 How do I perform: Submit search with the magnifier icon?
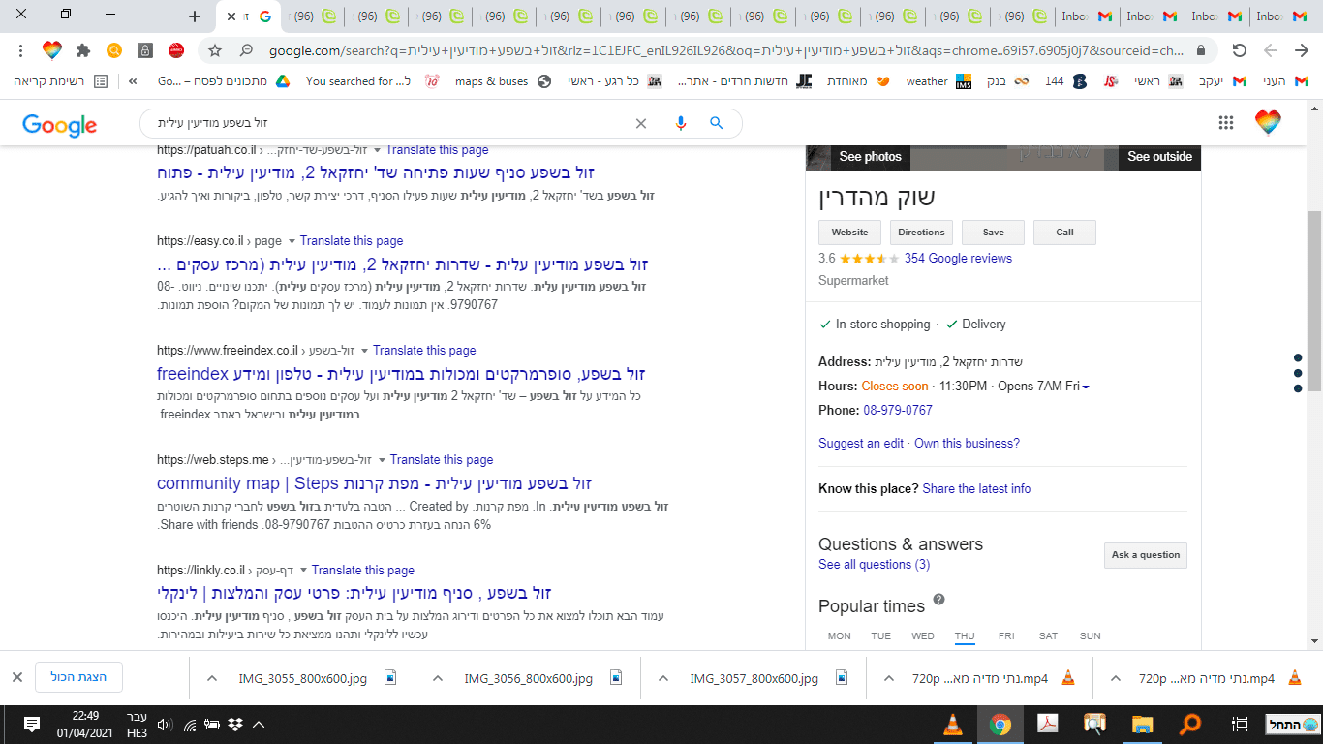tap(717, 123)
